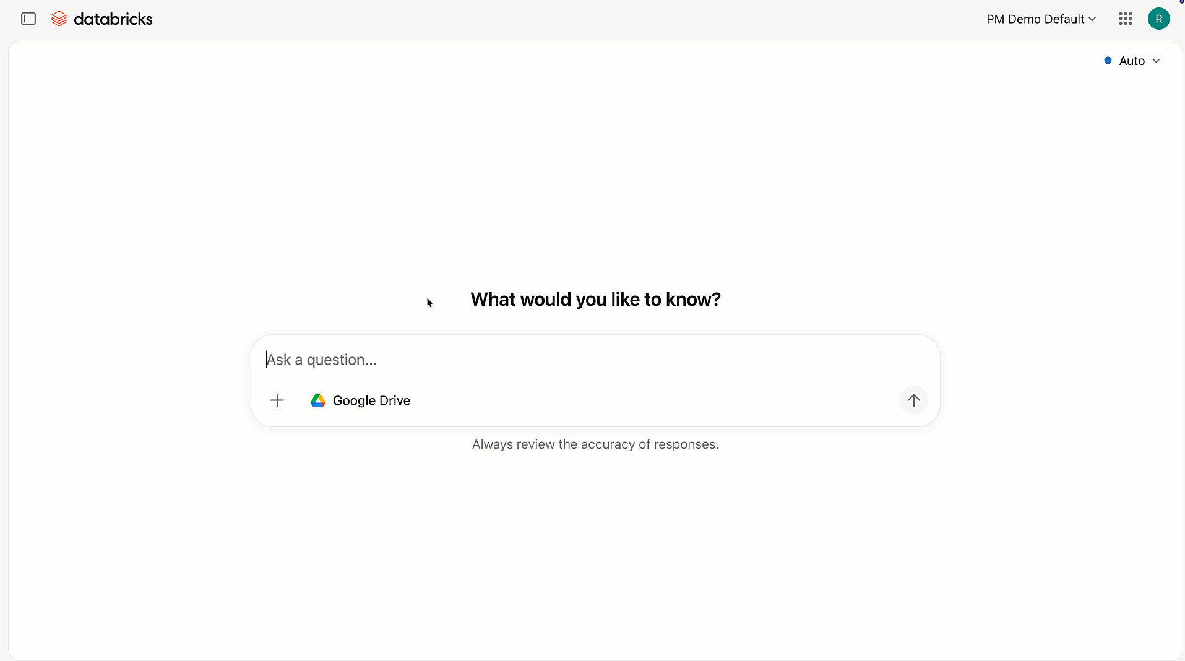1185x661 pixels.
Task: Enable the Auto model selection option
Action: (1132, 61)
